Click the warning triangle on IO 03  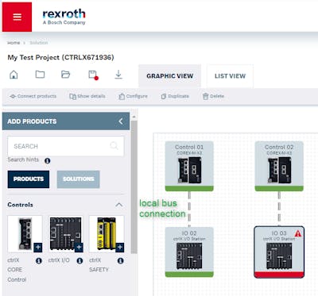click(298, 233)
